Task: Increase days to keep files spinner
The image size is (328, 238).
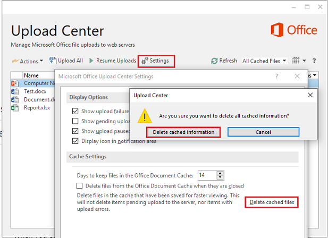Action: [x=220, y=173]
